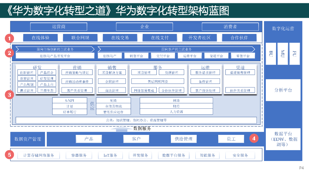Select 创新管理 under 研发
Viewport: 309px width, 173px height.
(27, 72)
